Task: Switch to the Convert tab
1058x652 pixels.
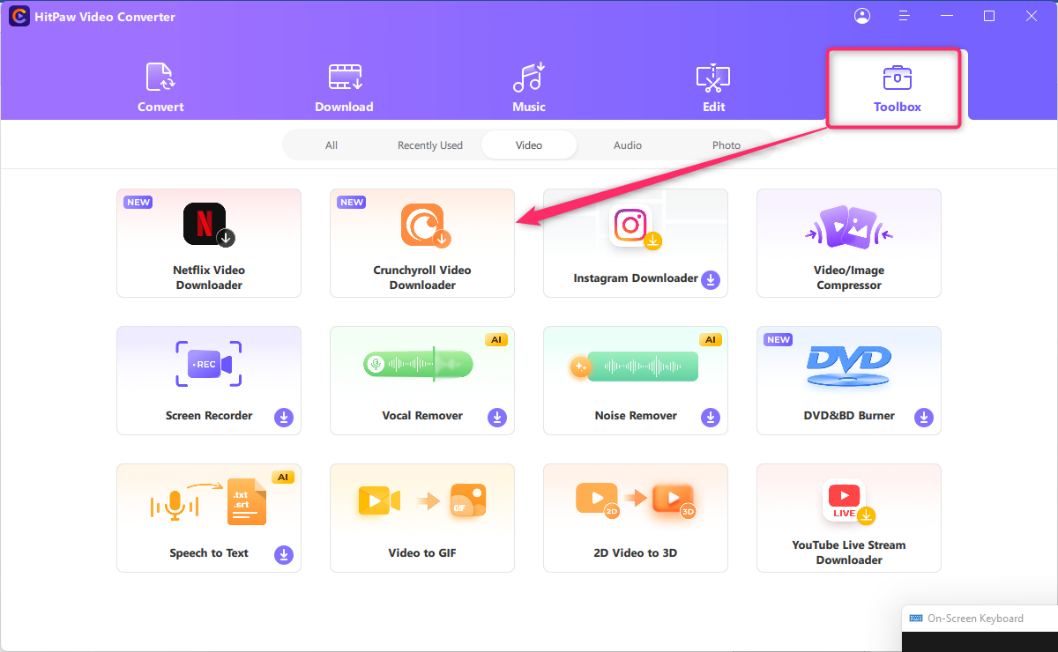Action: (160, 88)
